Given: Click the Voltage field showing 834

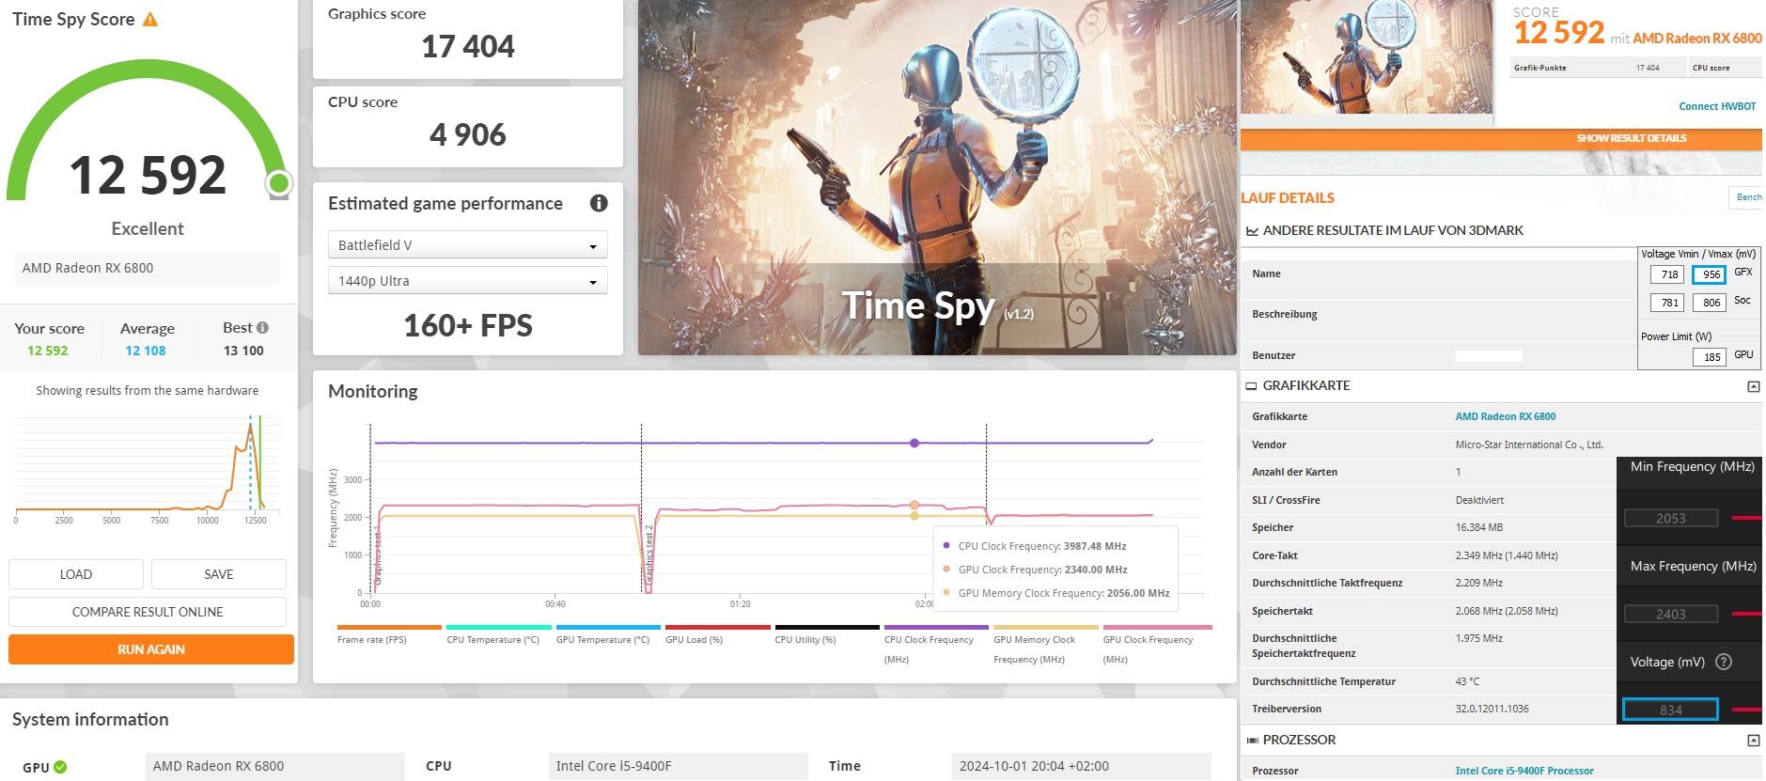Looking at the screenshot, I should (x=1670, y=710).
